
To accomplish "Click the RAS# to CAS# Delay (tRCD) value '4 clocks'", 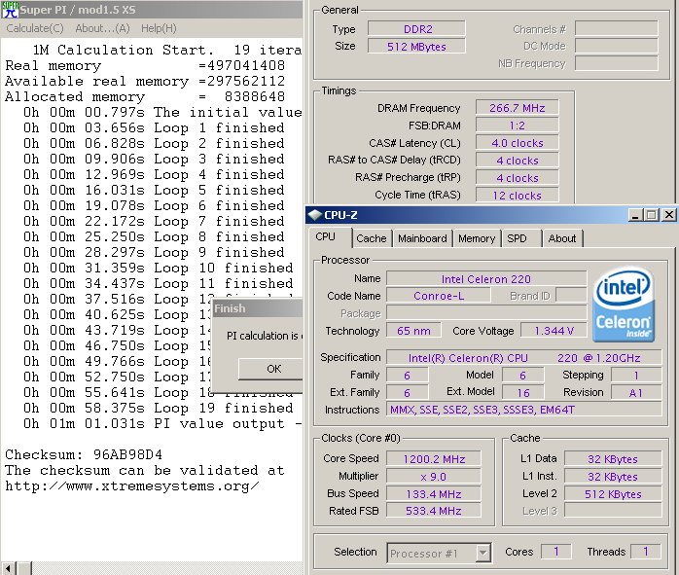I will 518,161.
